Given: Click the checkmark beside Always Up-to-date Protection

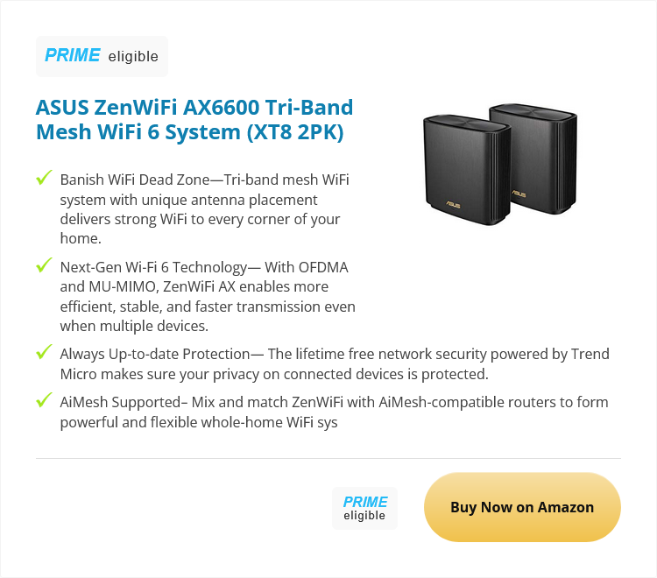Looking at the screenshot, I should point(44,352).
